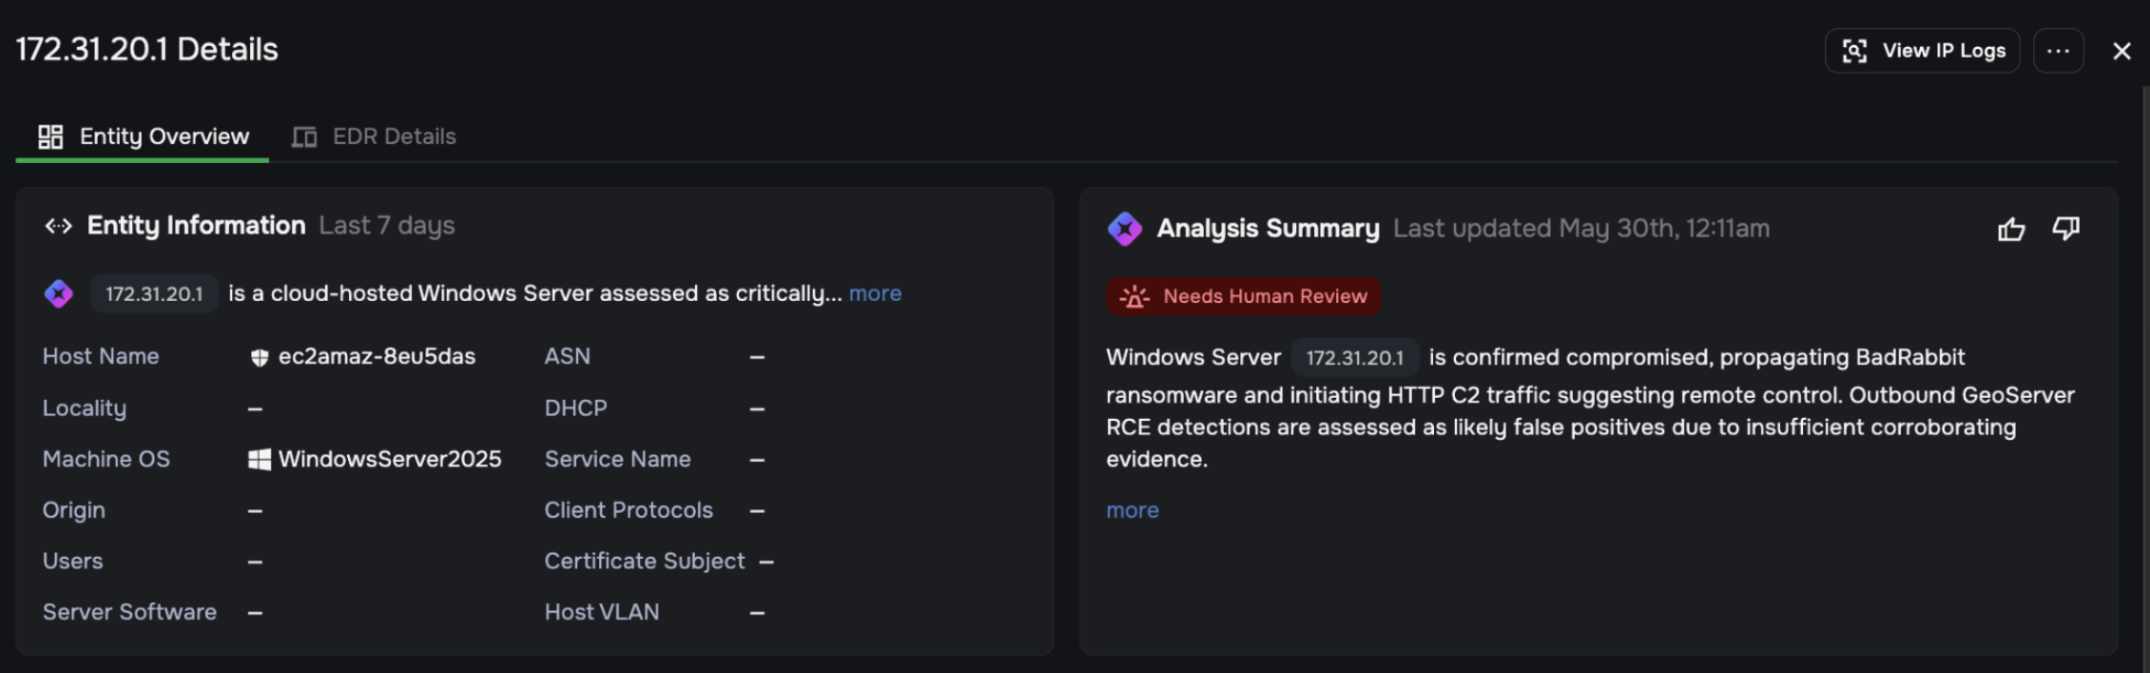Click the WindowsServer2025 value

click(389, 459)
